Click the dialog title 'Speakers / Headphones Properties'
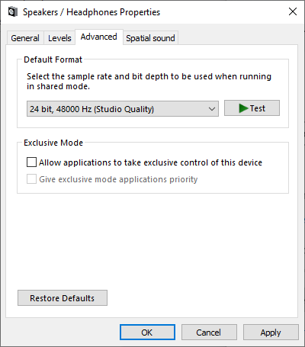The image size is (305, 347). pos(91,12)
